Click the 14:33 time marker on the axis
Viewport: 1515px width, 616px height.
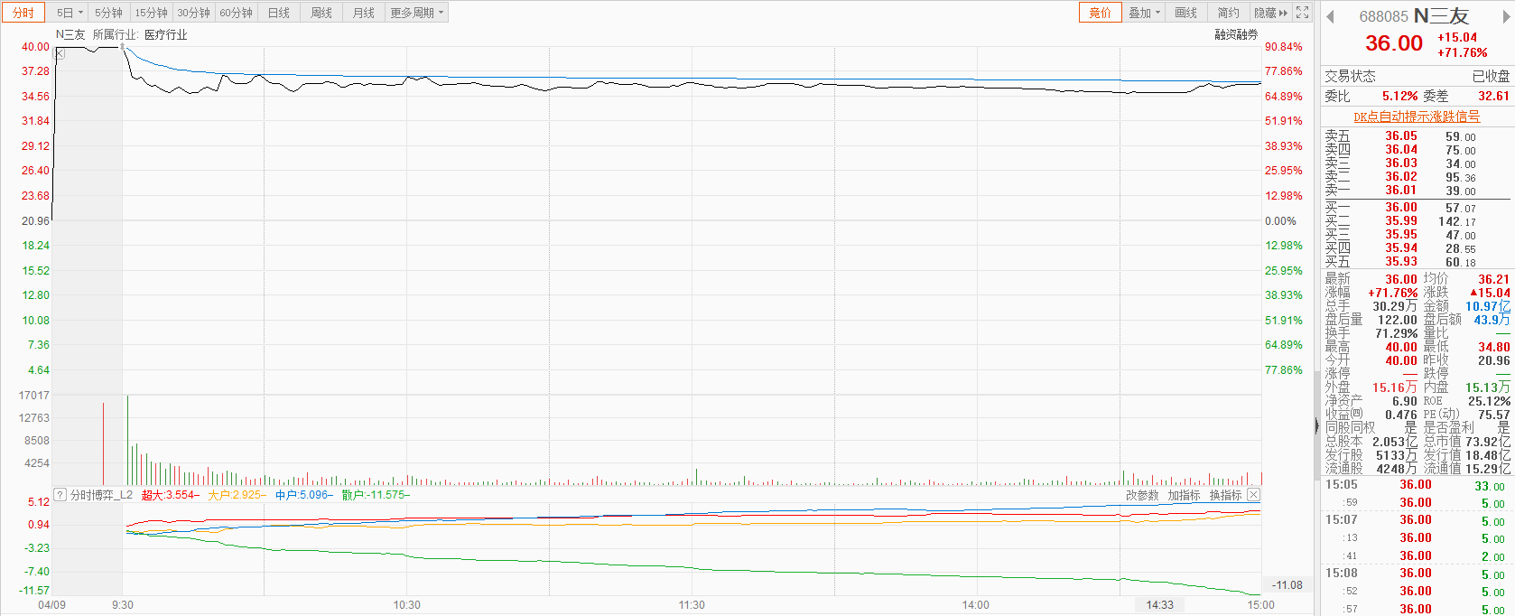click(1160, 605)
